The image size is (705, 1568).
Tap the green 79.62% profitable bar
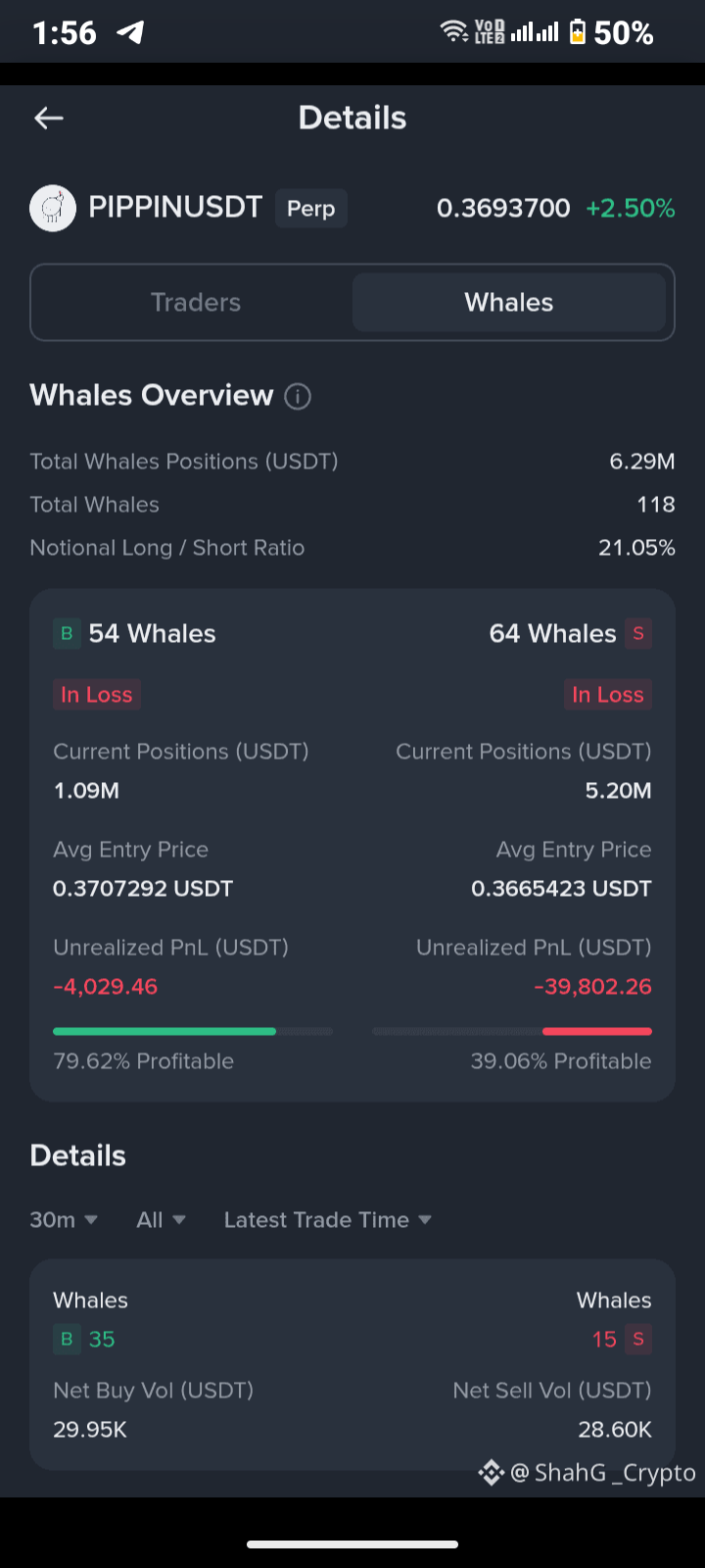pos(164,1031)
